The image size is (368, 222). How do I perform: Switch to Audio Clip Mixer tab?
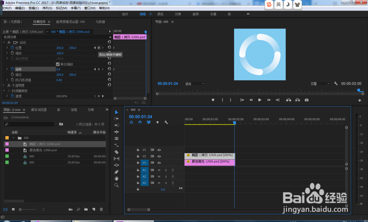tap(70, 22)
